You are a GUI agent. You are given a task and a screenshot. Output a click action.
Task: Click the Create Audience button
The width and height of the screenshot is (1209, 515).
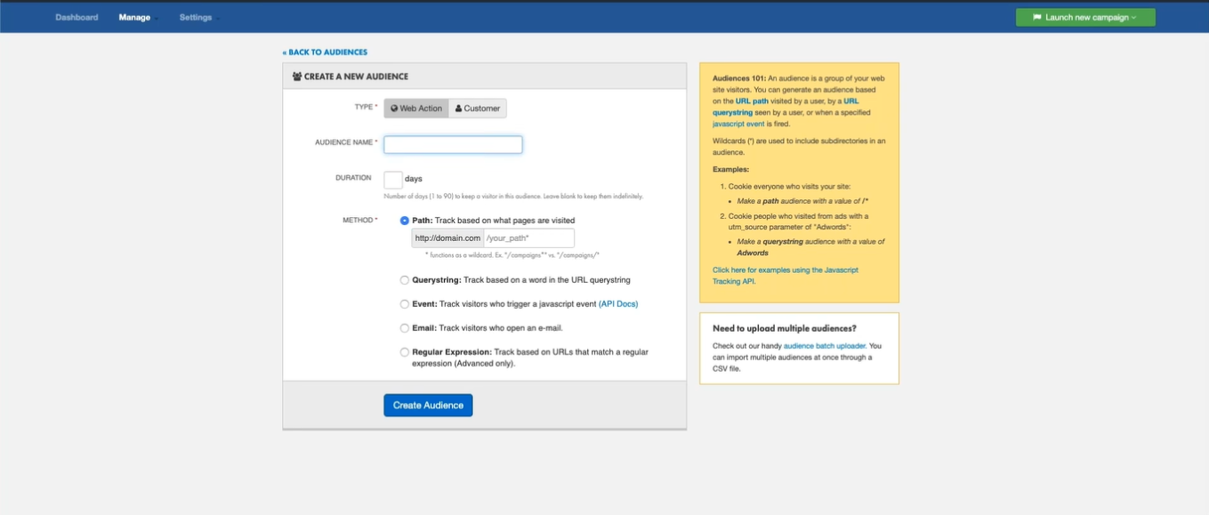click(x=428, y=406)
